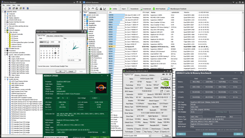The width and height of the screenshot is (245, 138).
Task: Click AIDA64 user profile icon
Action: [101, 9]
